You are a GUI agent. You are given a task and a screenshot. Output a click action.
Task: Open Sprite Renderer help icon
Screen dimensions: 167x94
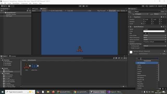coord(162,27)
